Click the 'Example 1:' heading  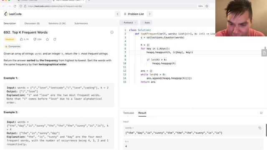(11, 78)
